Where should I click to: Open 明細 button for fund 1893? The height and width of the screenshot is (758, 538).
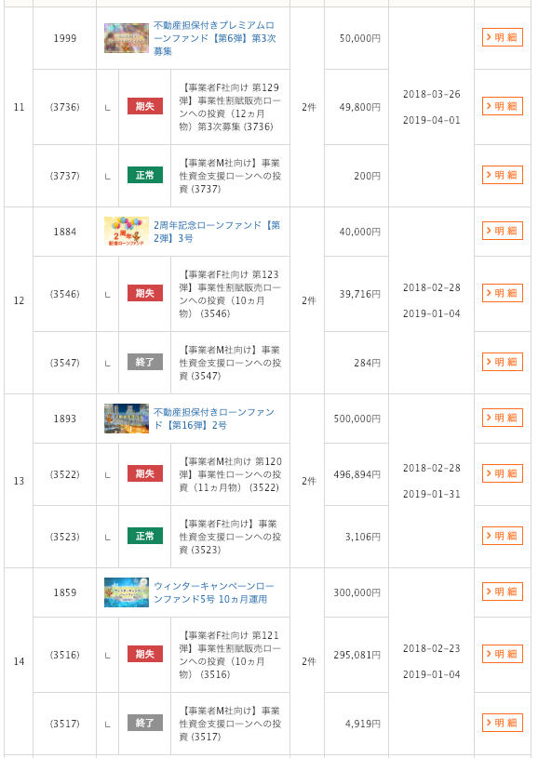coord(503,418)
